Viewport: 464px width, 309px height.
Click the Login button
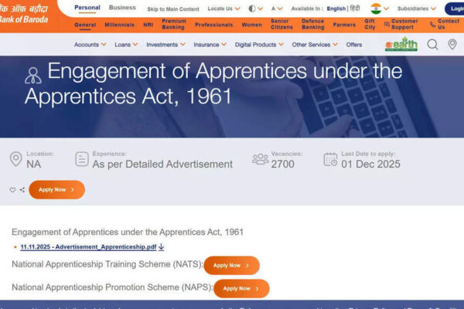[x=455, y=8]
